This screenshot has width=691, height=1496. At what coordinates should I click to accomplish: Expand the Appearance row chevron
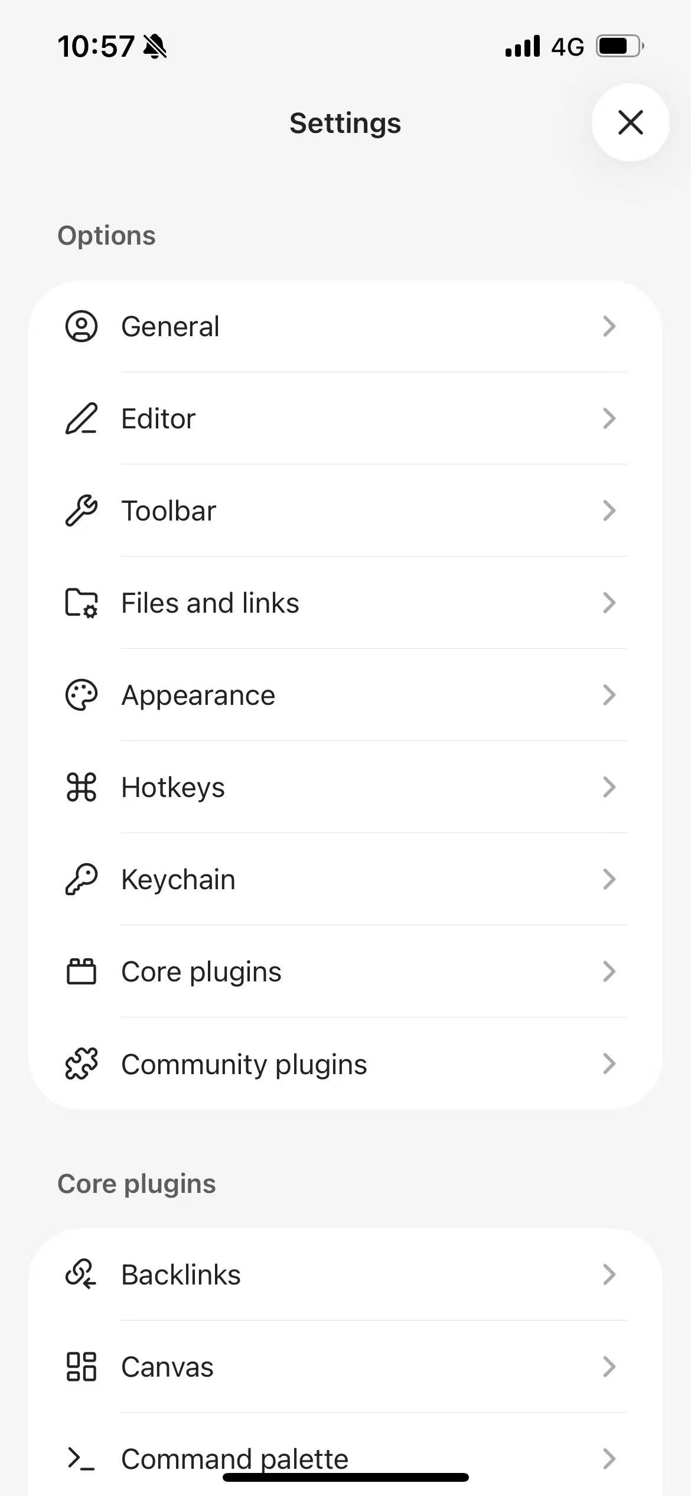pyautogui.click(x=609, y=695)
